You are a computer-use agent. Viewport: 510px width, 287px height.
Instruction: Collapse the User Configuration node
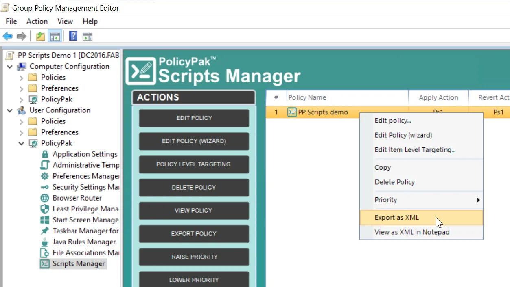pyautogui.click(x=10, y=110)
